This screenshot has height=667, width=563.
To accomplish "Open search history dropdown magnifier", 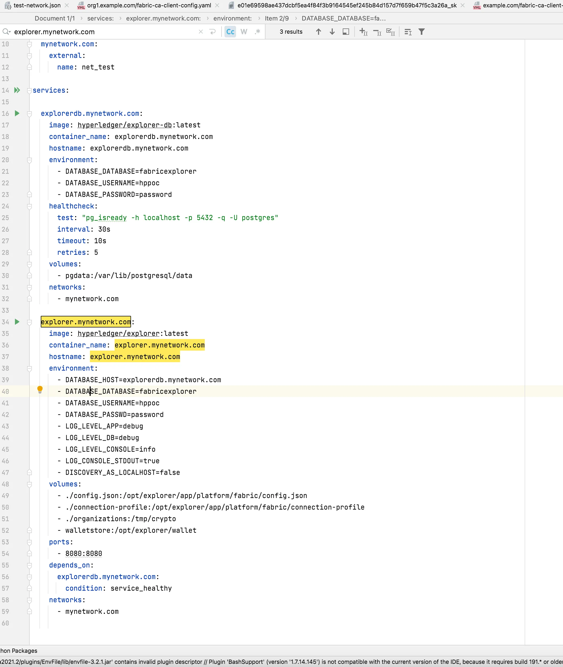I will (6, 32).
